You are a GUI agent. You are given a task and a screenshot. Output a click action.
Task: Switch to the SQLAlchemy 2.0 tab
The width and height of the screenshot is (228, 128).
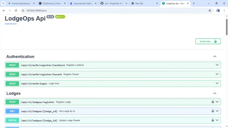[x=52, y=3]
